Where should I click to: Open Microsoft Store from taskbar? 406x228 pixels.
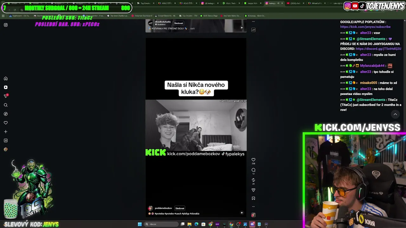tap(203, 224)
